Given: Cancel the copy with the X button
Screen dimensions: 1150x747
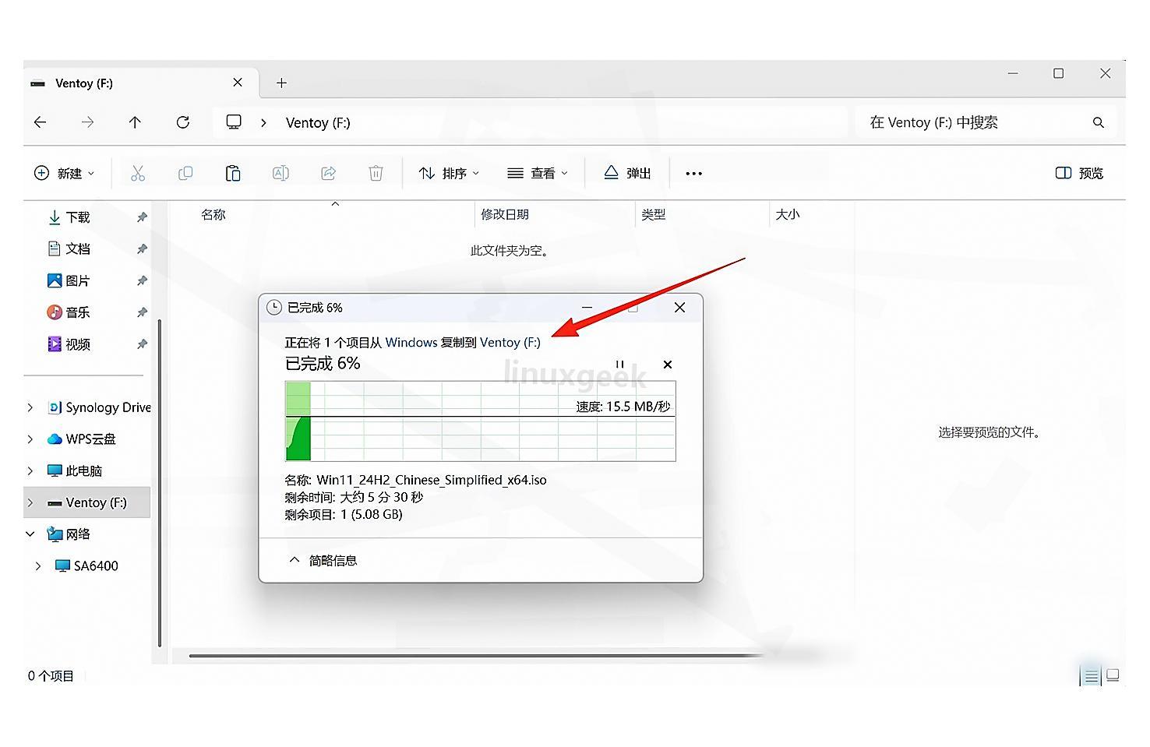Looking at the screenshot, I should tap(667, 365).
